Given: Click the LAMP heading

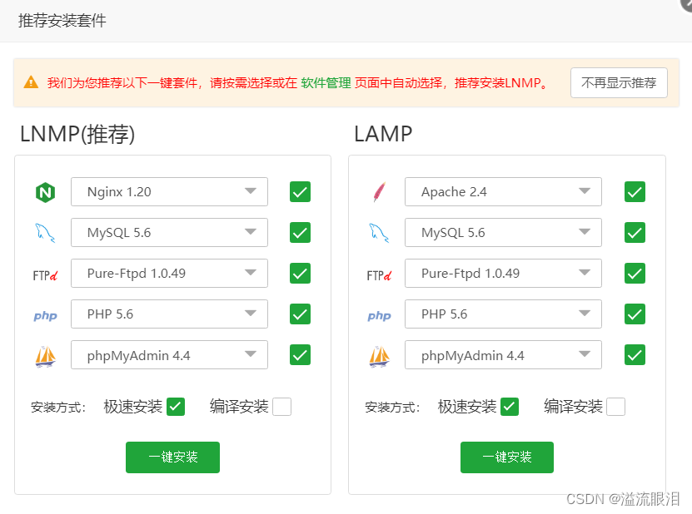Looking at the screenshot, I should pos(383,134).
